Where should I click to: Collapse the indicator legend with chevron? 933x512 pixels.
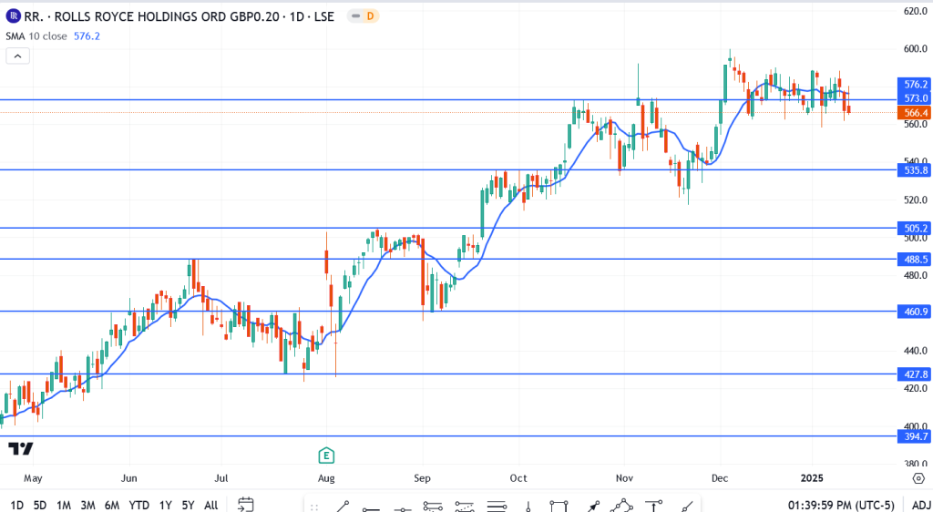(18, 56)
